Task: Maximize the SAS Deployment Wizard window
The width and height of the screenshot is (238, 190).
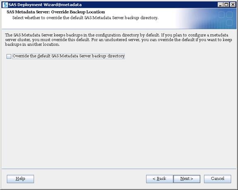Action: [x=226, y=5]
